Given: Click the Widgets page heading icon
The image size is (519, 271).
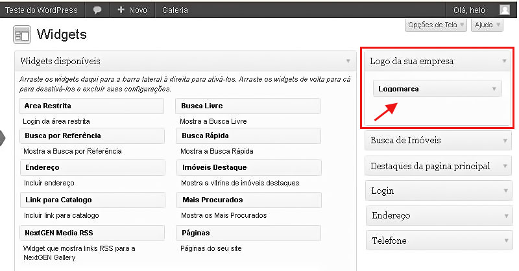Looking at the screenshot, I should (x=22, y=34).
